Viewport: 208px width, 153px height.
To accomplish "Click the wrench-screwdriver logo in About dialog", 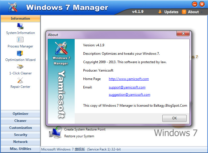I will pos(61,48).
